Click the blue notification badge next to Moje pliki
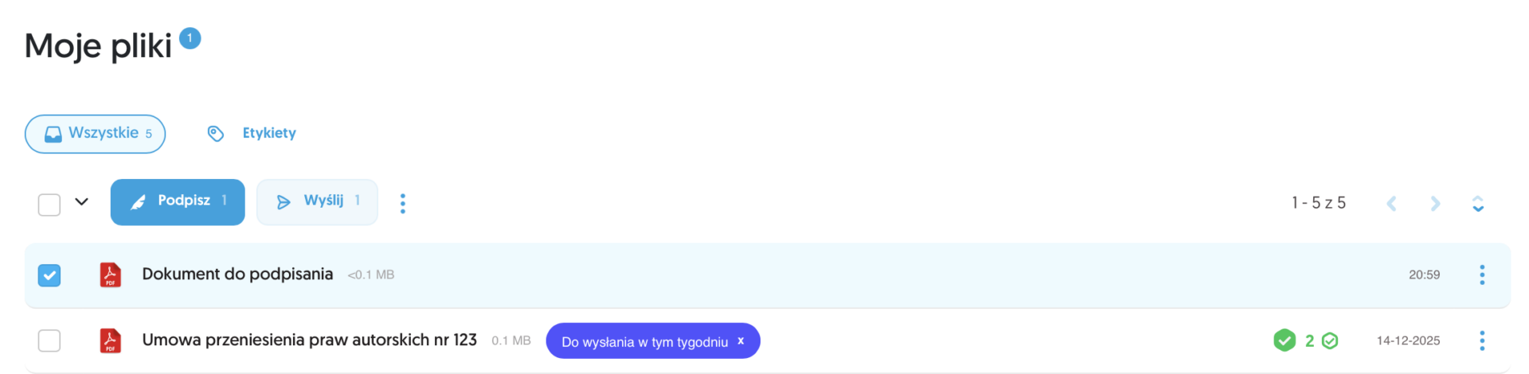1529x374 pixels. (190, 38)
